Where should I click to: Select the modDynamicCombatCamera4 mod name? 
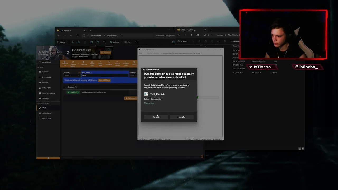click(94, 92)
